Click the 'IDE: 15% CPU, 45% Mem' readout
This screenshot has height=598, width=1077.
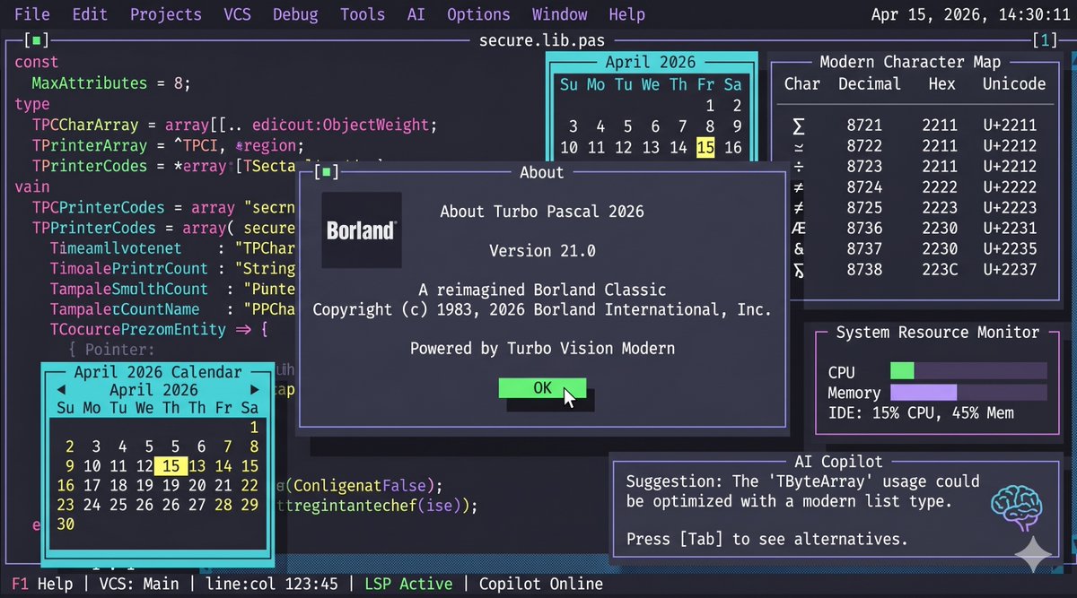point(921,413)
